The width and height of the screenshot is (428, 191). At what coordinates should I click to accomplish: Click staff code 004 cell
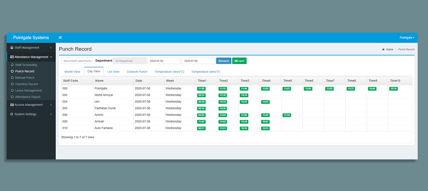point(77,102)
